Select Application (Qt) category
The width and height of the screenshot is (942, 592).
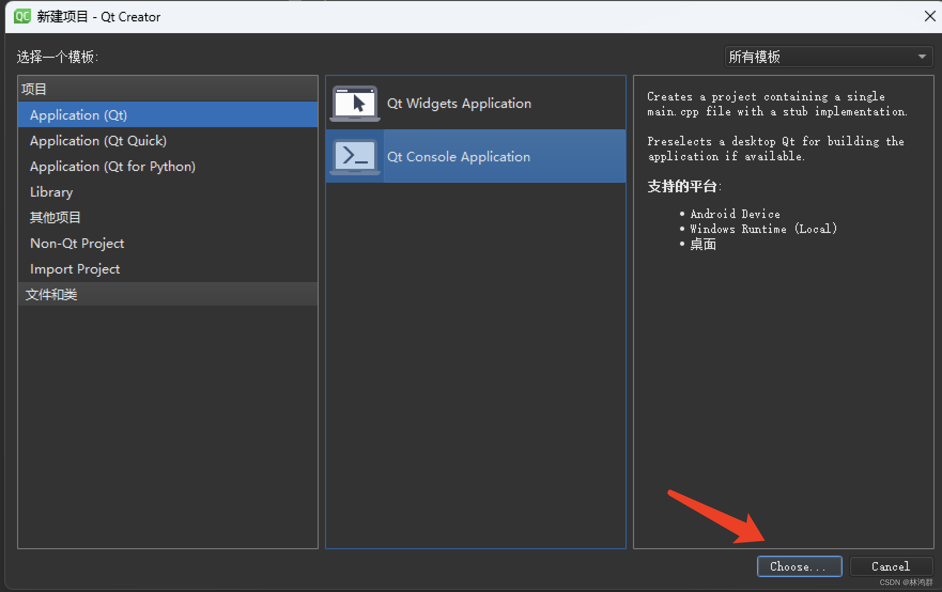point(168,115)
